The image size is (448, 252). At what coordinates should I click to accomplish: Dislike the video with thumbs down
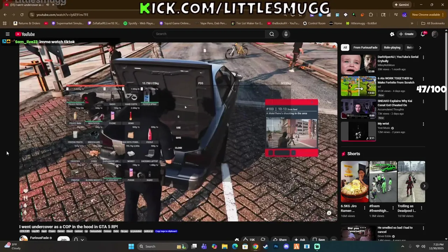(263, 240)
